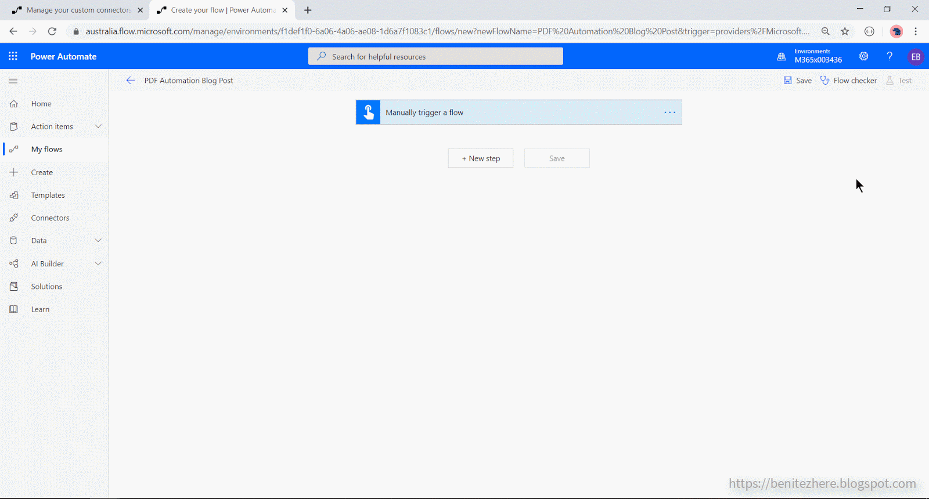Click the extension icon beside the star
Image resolution: width=929 pixels, height=499 pixels.
pos(869,31)
